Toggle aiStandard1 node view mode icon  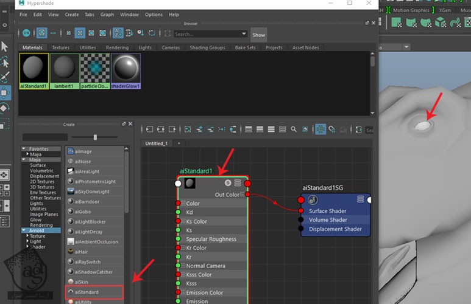click(x=238, y=183)
